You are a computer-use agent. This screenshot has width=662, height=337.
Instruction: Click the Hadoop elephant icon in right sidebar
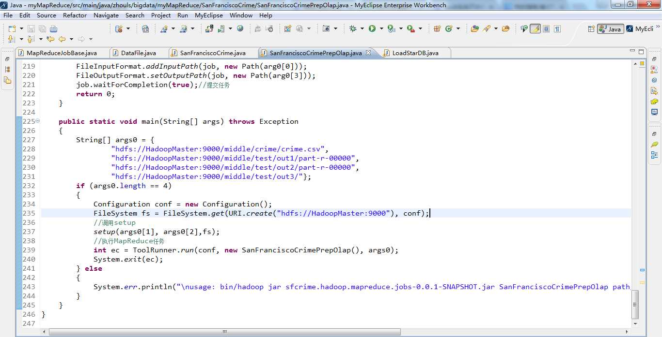654,102
